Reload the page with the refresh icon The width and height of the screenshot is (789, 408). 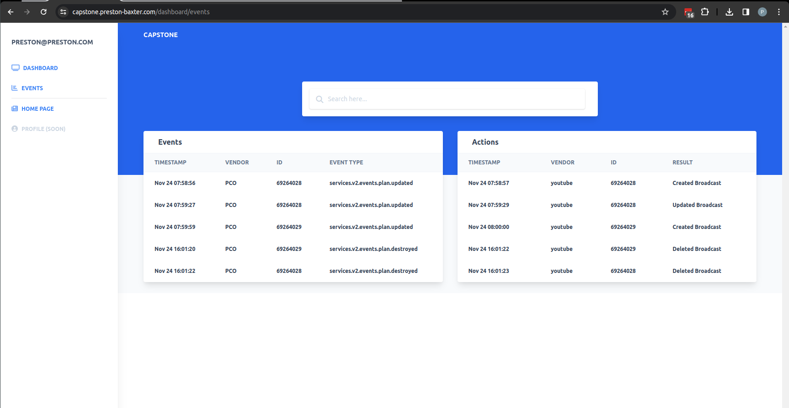tap(44, 12)
